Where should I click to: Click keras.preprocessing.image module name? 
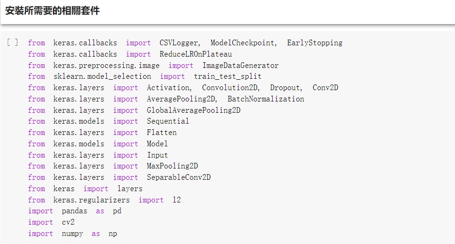tap(106, 66)
